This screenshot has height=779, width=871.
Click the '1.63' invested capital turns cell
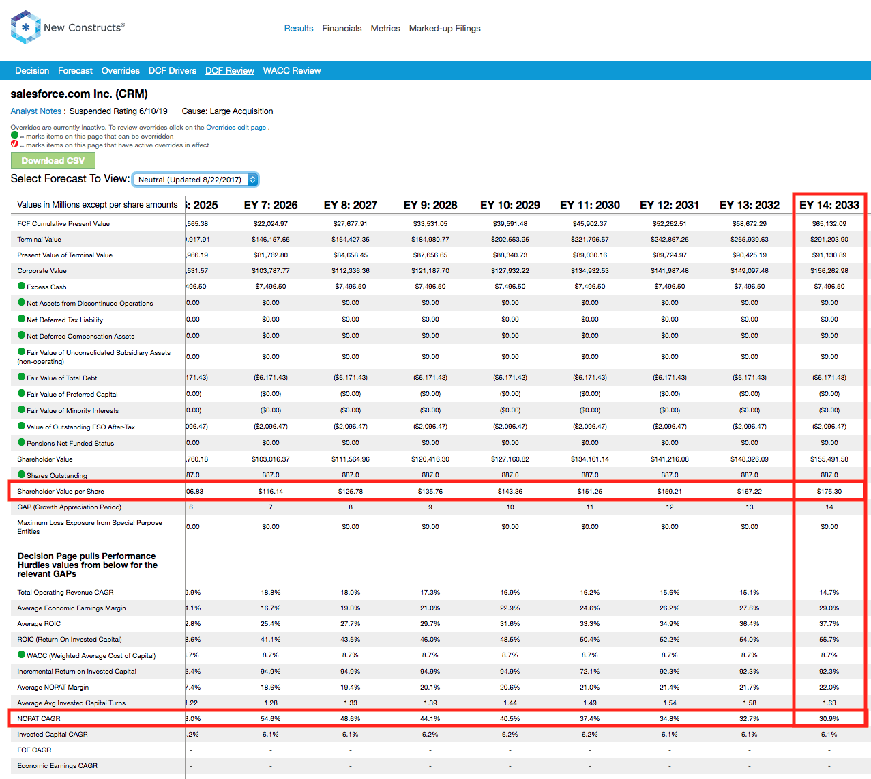pos(829,703)
